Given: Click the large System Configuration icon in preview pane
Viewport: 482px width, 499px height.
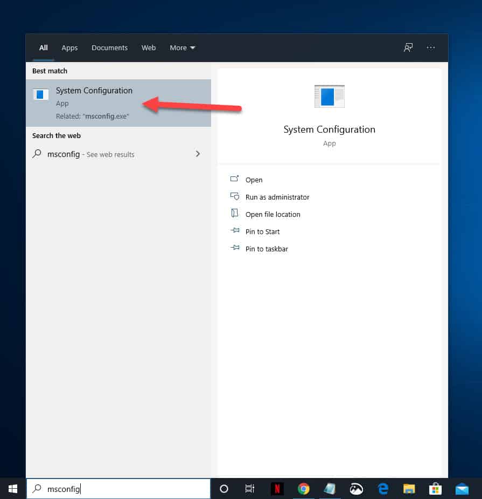Looking at the screenshot, I should coord(329,97).
